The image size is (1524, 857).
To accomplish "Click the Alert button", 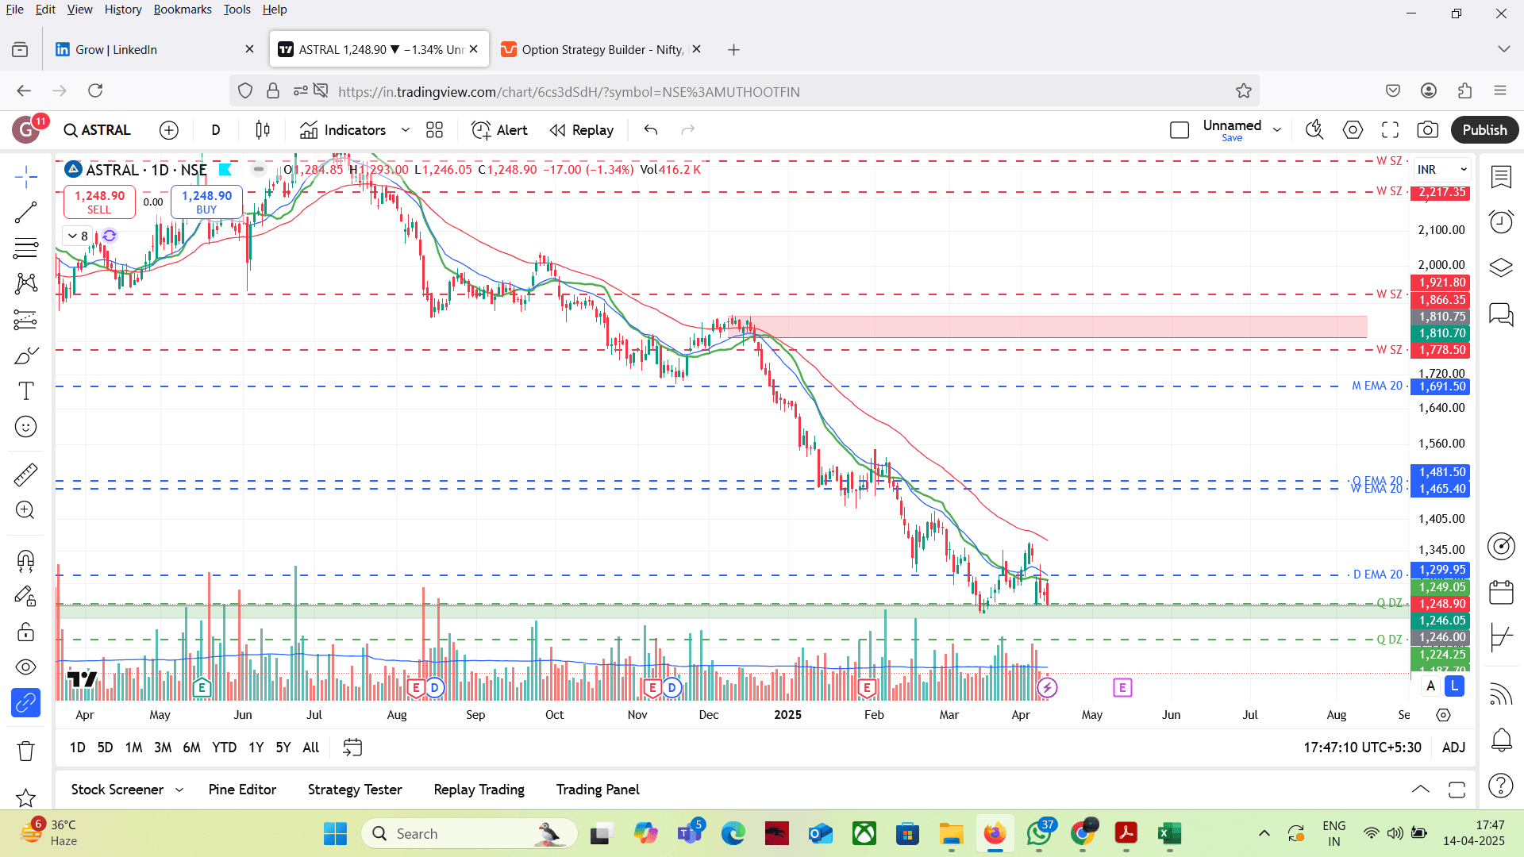I will [499, 130].
